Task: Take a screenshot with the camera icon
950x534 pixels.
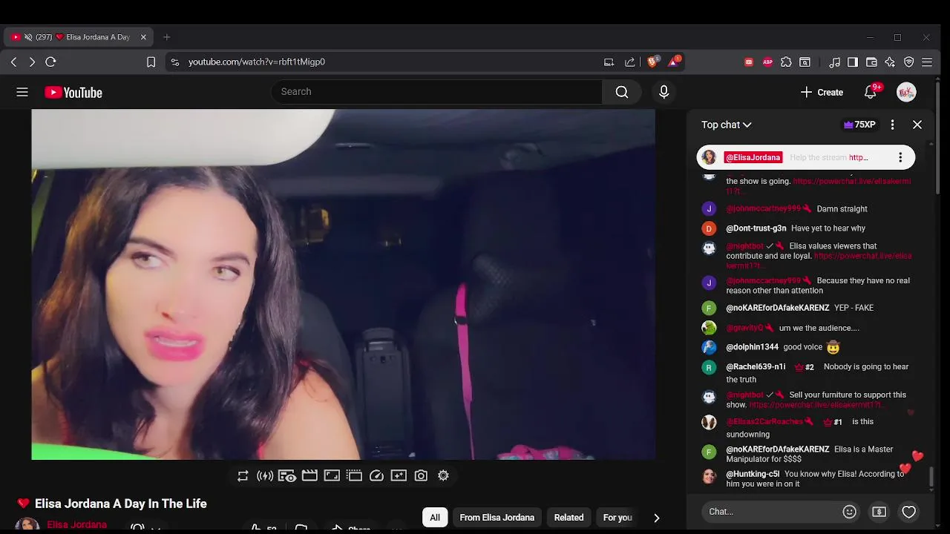Action: pos(421,476)
